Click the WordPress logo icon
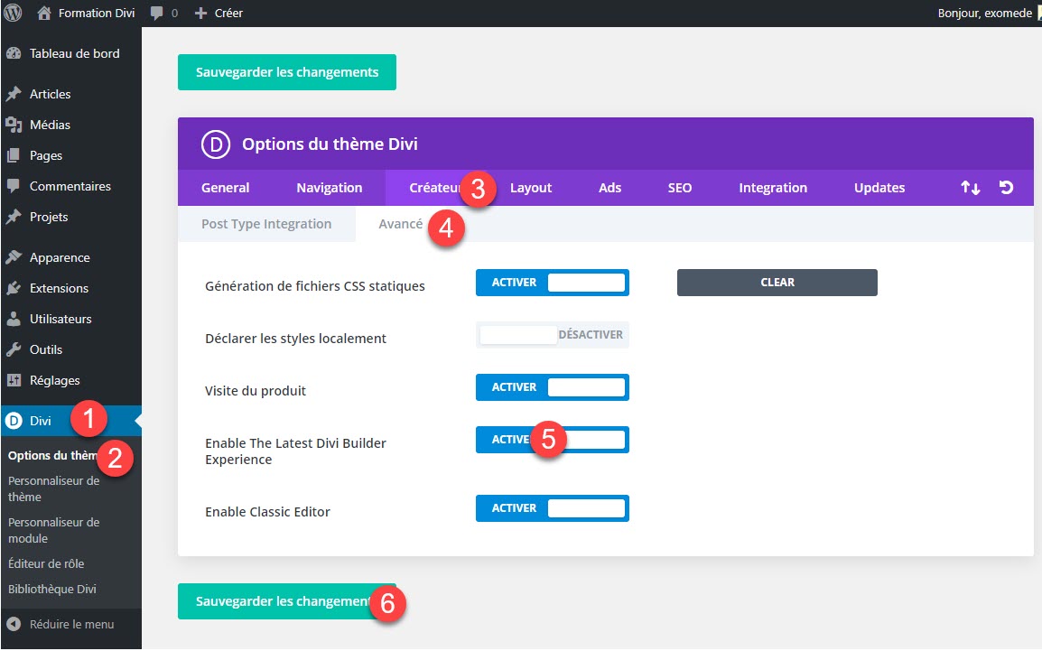Viewport: 1042px width, 651px height. [13, 14]
